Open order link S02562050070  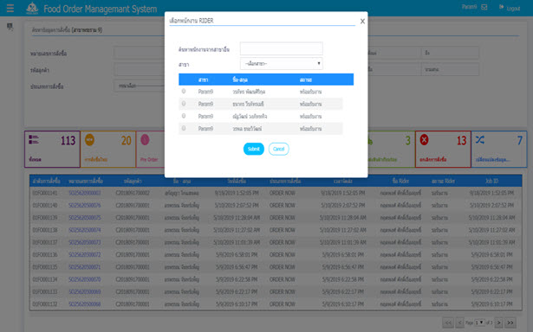pyautogui.click(x=85, y=279)
